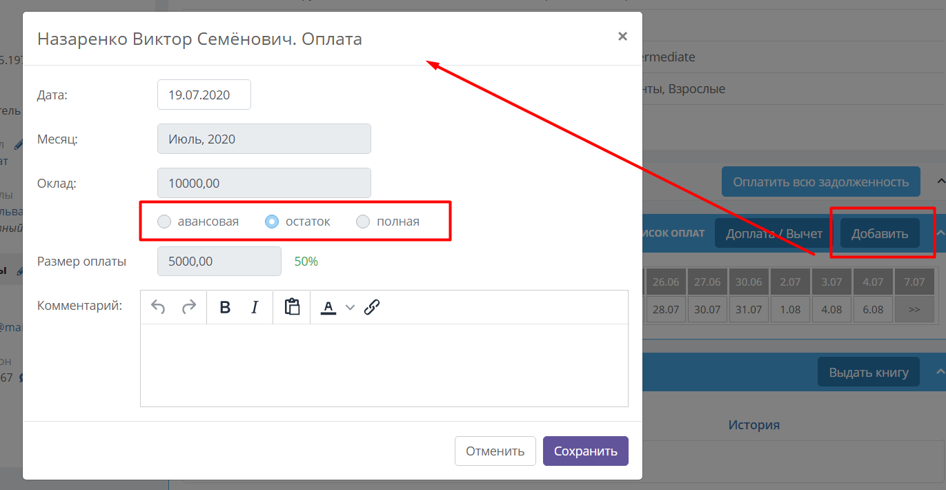
Task: Select the 7.07 date cell
Action: (x=914, y=282)
